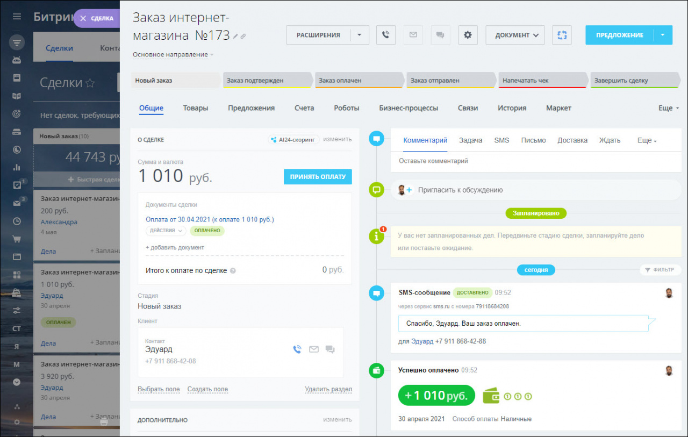Open AI24-скоринг badge

pyautogui.click(x=294, y=139)
